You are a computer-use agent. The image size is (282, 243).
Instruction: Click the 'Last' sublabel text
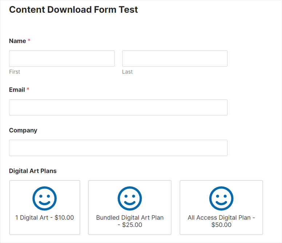pos(127,72)
